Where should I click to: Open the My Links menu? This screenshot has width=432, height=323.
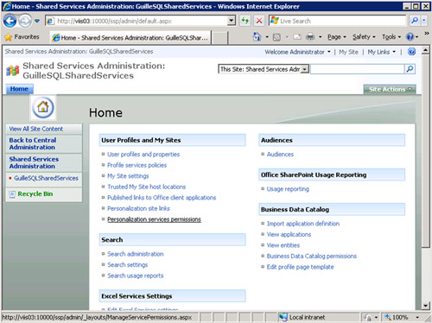click(381, 52)
